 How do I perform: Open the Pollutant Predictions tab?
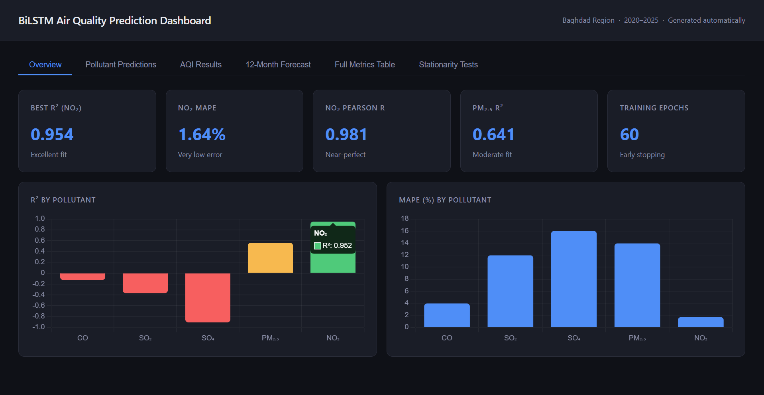[121, 65]
